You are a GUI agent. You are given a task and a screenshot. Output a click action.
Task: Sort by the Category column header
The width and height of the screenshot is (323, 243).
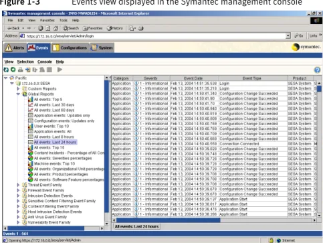coord(122,78)
